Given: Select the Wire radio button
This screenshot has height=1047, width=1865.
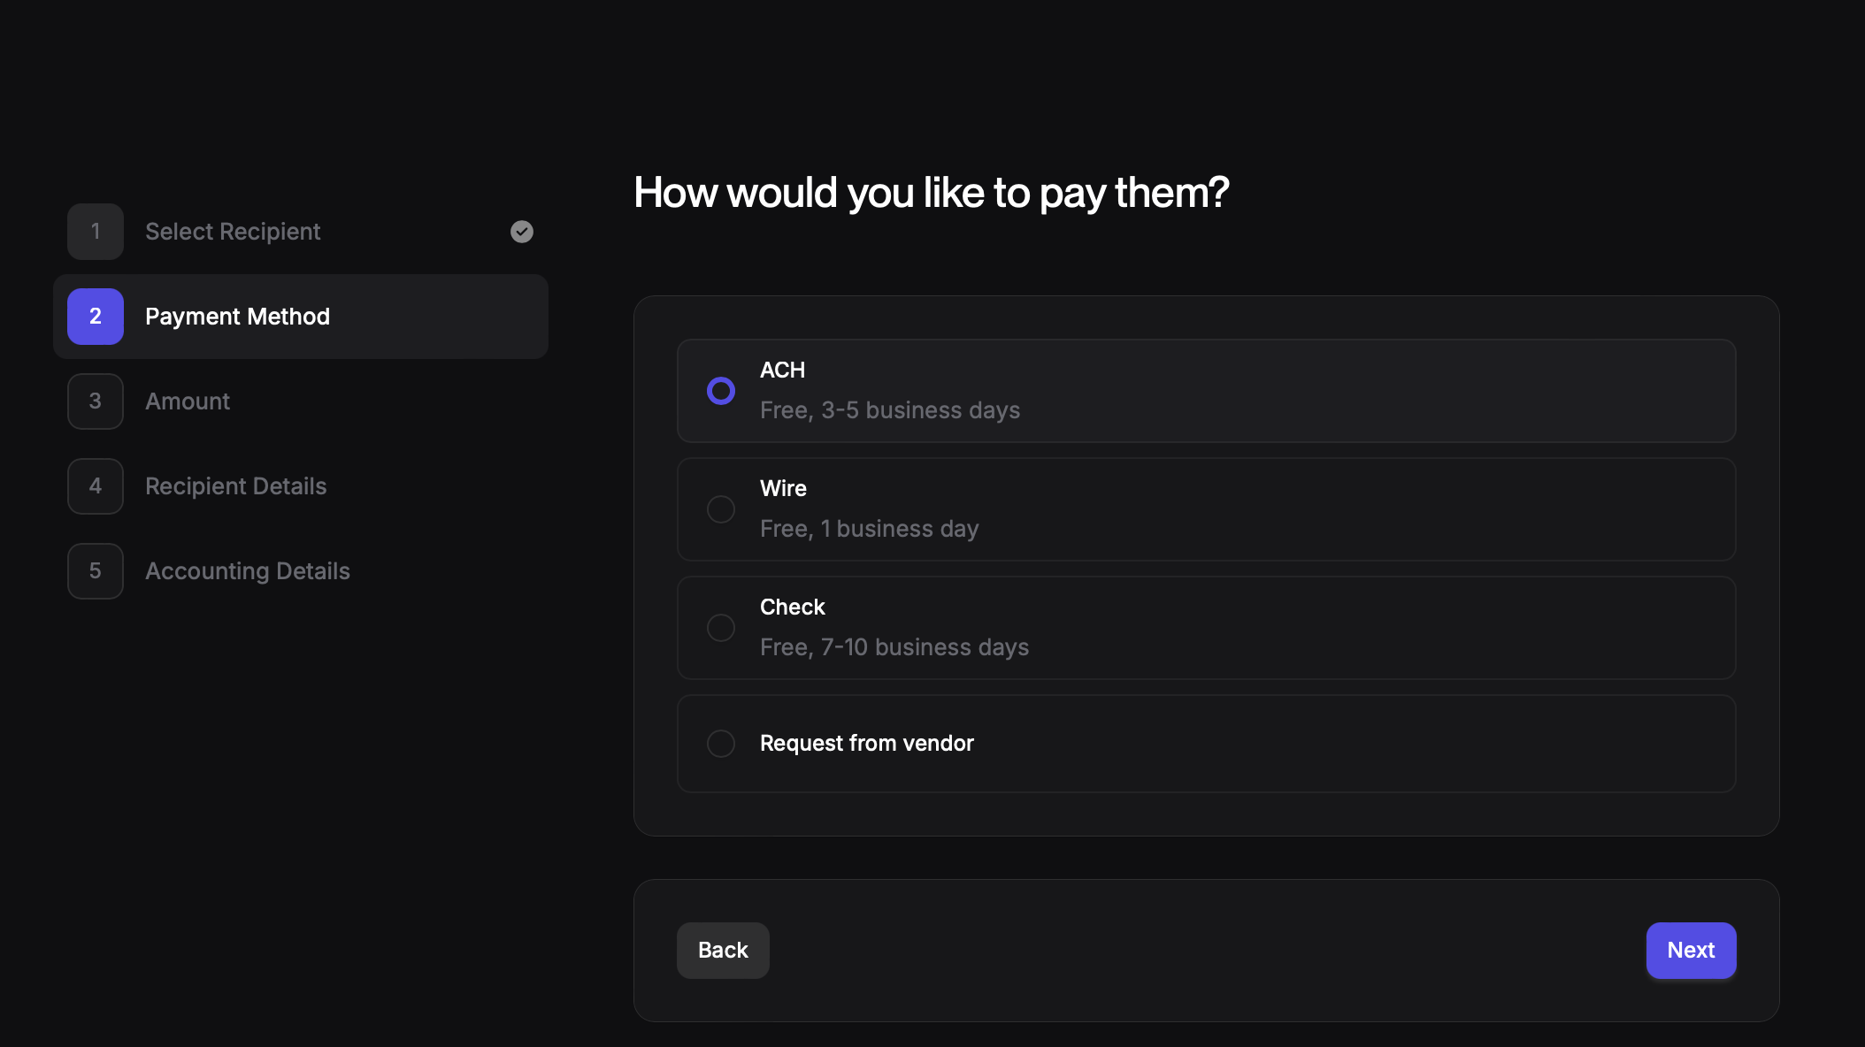Looking at the screenshot, I should tap(721, 509).
